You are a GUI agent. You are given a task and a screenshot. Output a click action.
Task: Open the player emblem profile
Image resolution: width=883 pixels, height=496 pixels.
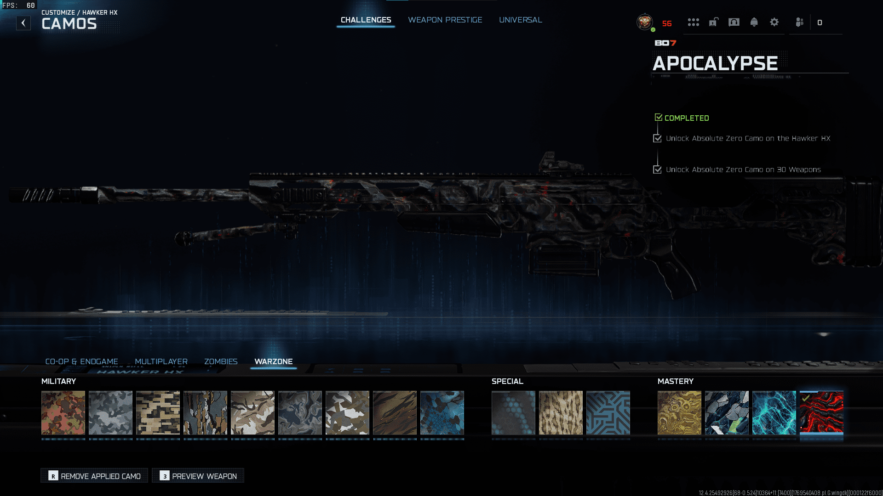[x=645, y=22]
